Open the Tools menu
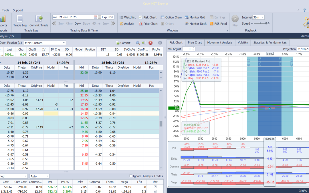The width and height of the screenshot is (309, 193). click(x=5, y=10)
